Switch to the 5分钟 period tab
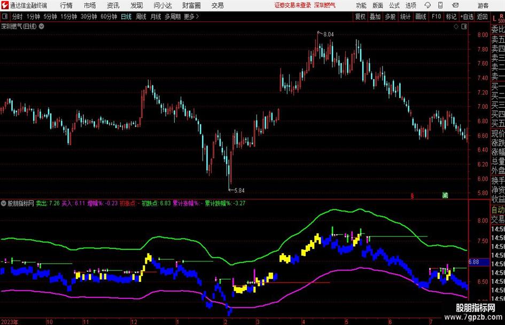 50,17
